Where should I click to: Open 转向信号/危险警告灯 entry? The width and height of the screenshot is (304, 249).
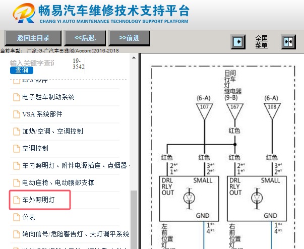(76, 234)
